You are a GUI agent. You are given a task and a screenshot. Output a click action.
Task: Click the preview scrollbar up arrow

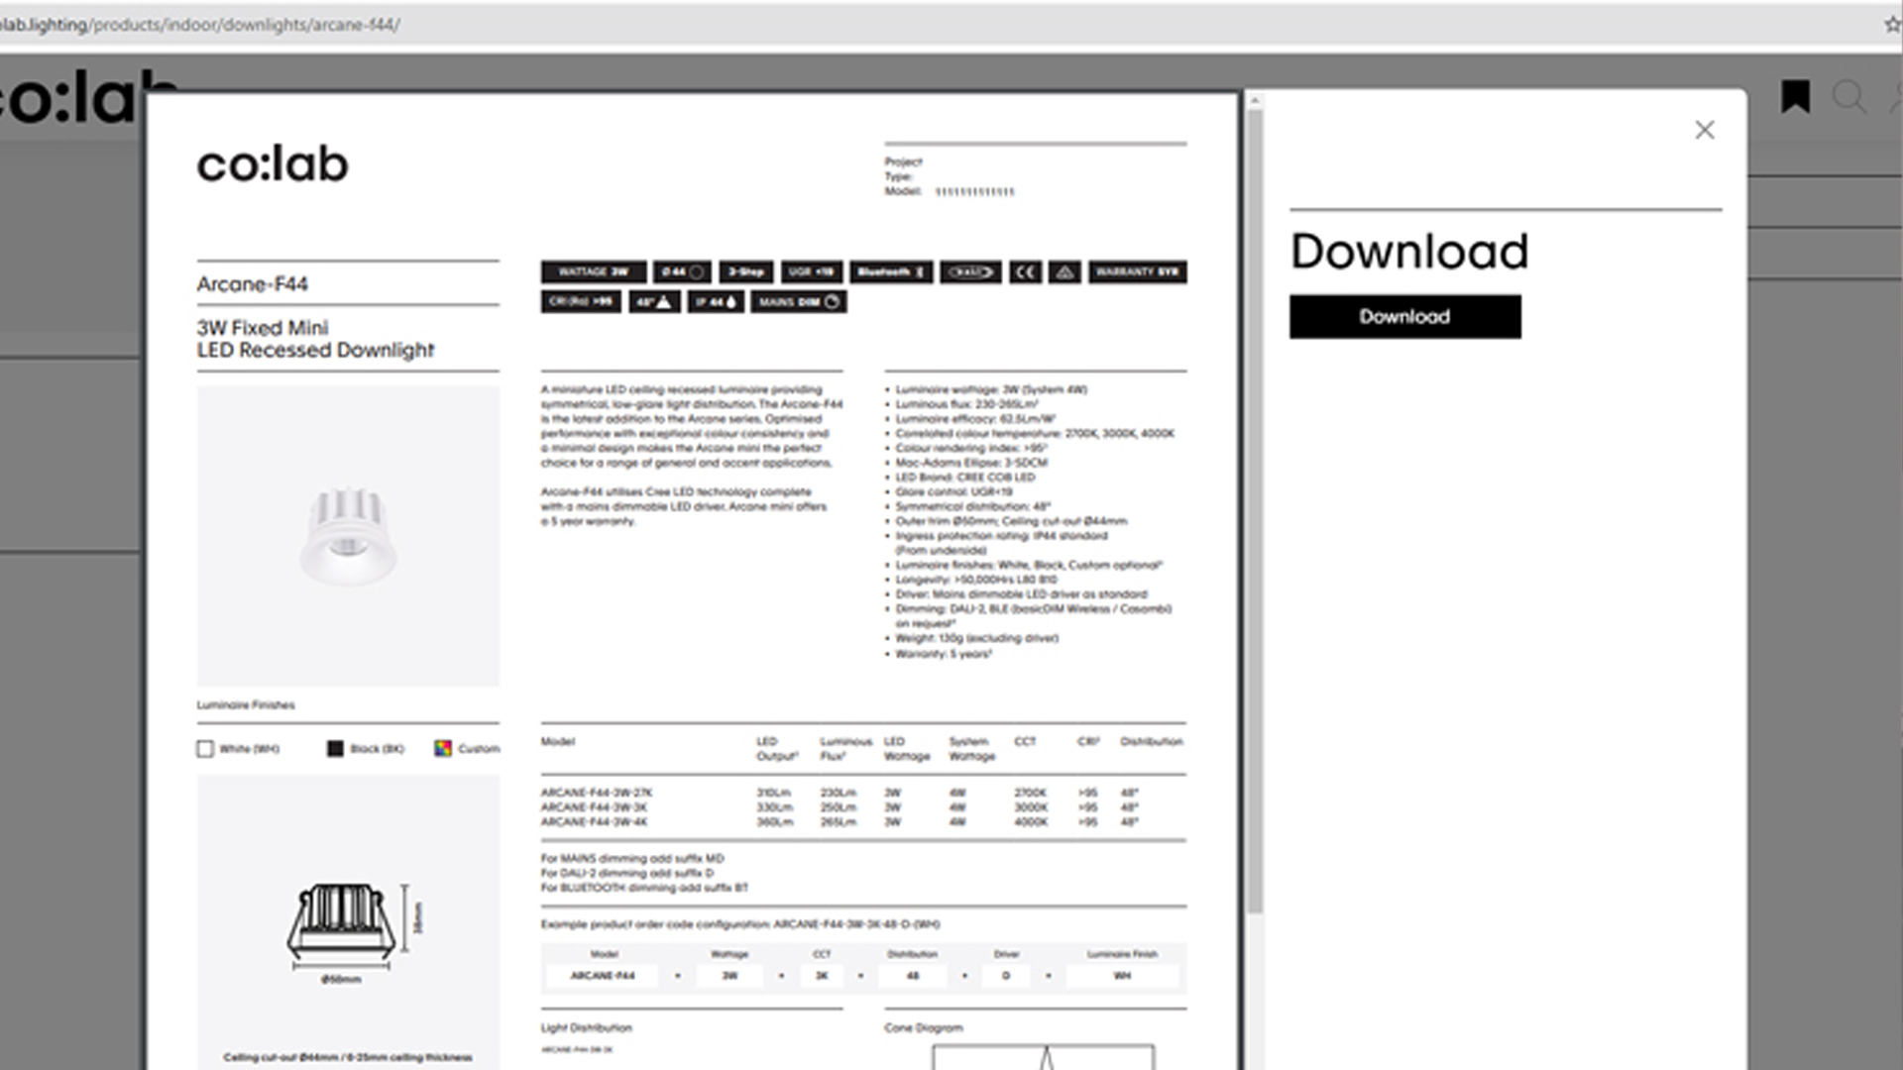tap(1255, 100)
